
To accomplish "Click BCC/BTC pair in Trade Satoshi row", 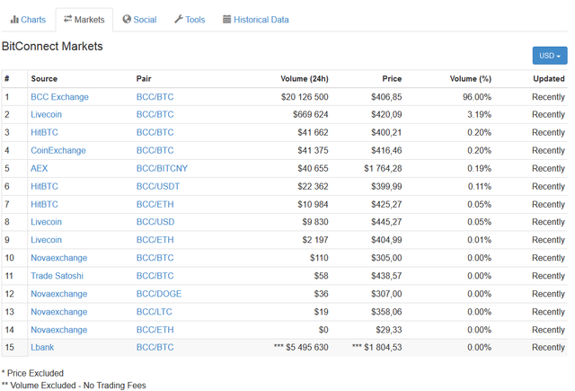I will [x=155, y=276].
